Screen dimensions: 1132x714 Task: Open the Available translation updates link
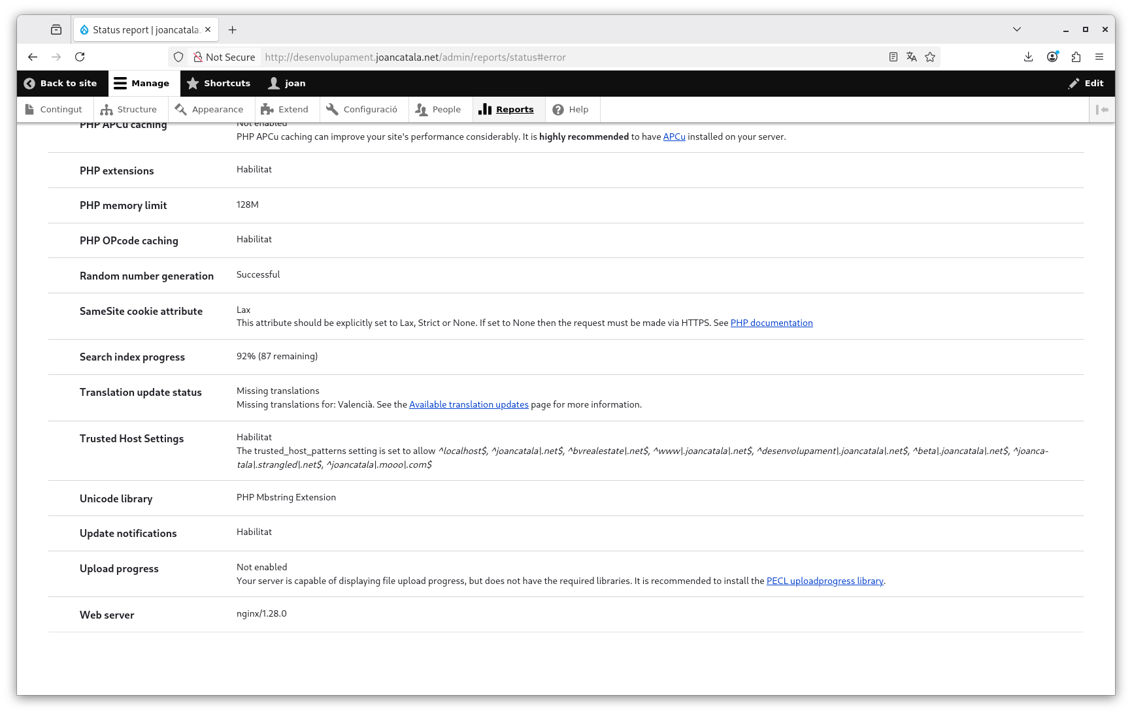[x=469, y=404]
